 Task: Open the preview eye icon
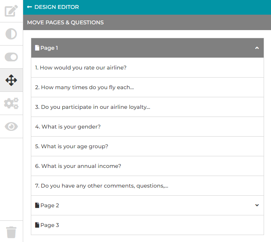coord(11,127)
